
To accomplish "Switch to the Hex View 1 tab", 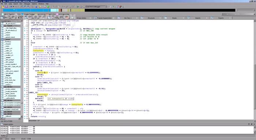I will coord(128,18).
